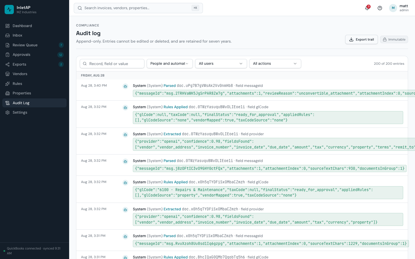Click the 'Extracted' action for doc.x0h5qTYDFiSxOMbaCZmzh
The height and width of the screenshot is (259, 415).
pyautogui.click(x=172, y=209)
